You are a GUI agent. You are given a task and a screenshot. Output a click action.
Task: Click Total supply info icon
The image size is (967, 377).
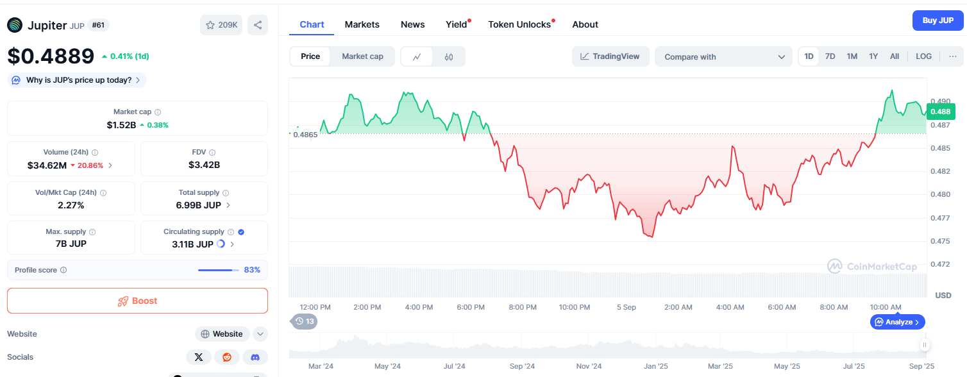coord(226,192)
